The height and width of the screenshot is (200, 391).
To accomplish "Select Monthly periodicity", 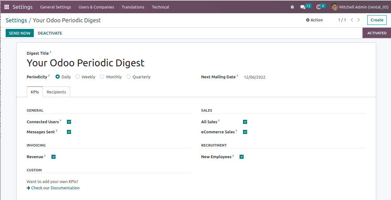I will coord(102,77).
